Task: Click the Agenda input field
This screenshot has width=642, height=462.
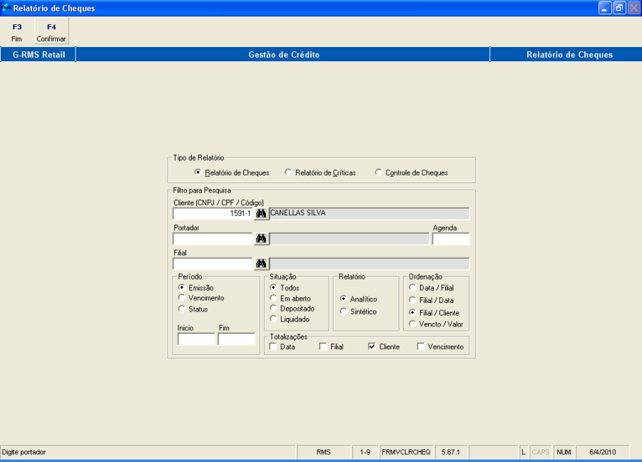Action: pos(451,239)
